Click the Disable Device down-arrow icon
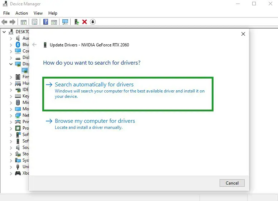 click(93, 22)
